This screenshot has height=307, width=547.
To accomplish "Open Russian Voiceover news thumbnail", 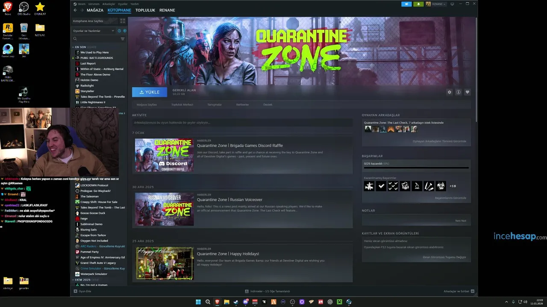I will [x=165, y=209].
